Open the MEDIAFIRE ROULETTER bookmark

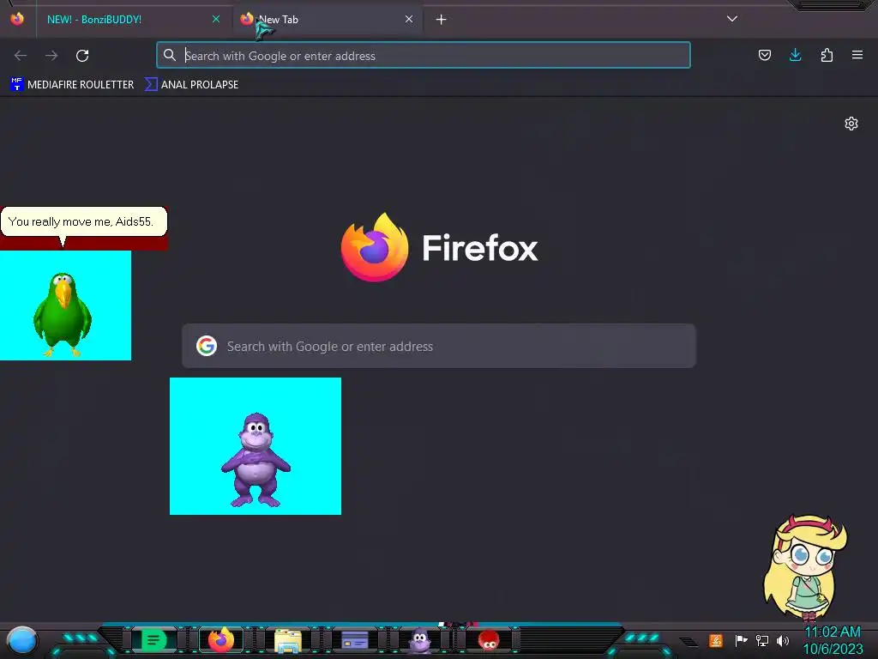(x=72, y=85)
